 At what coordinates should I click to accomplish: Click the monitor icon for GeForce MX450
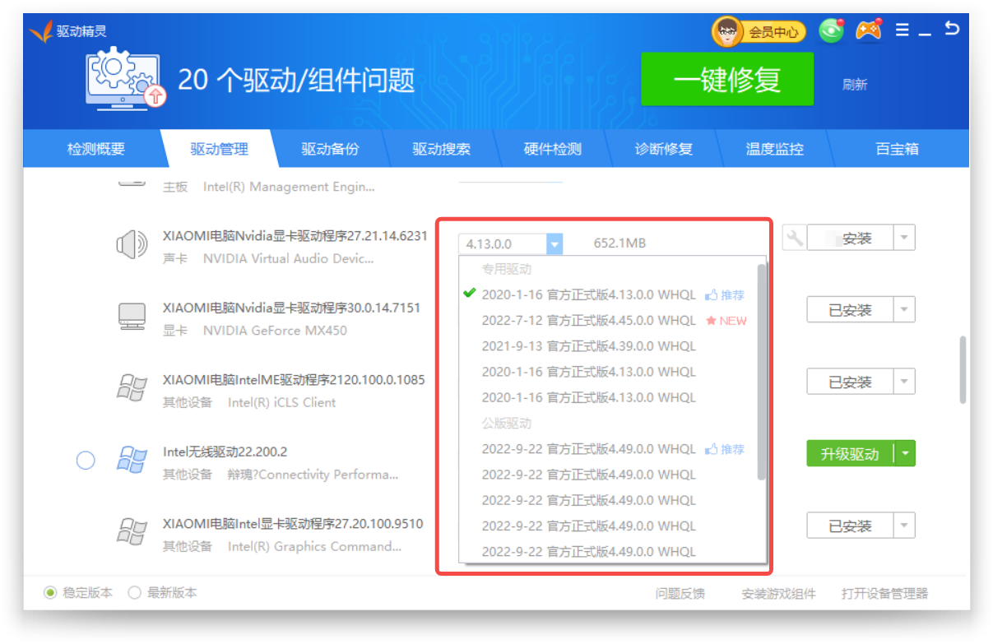coord(132,316)
